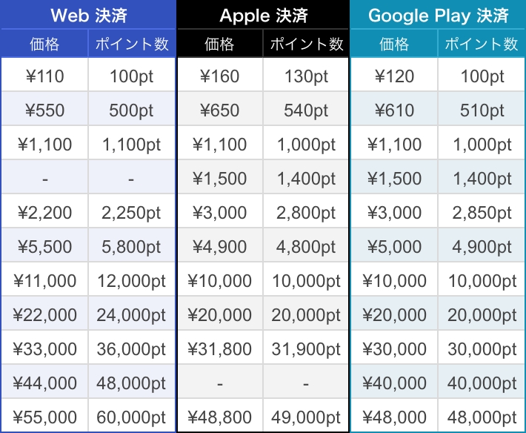526x433 pixels.
Task: Click the Web 決済 header
Action: pyautogui.click(x=88, y=15)
